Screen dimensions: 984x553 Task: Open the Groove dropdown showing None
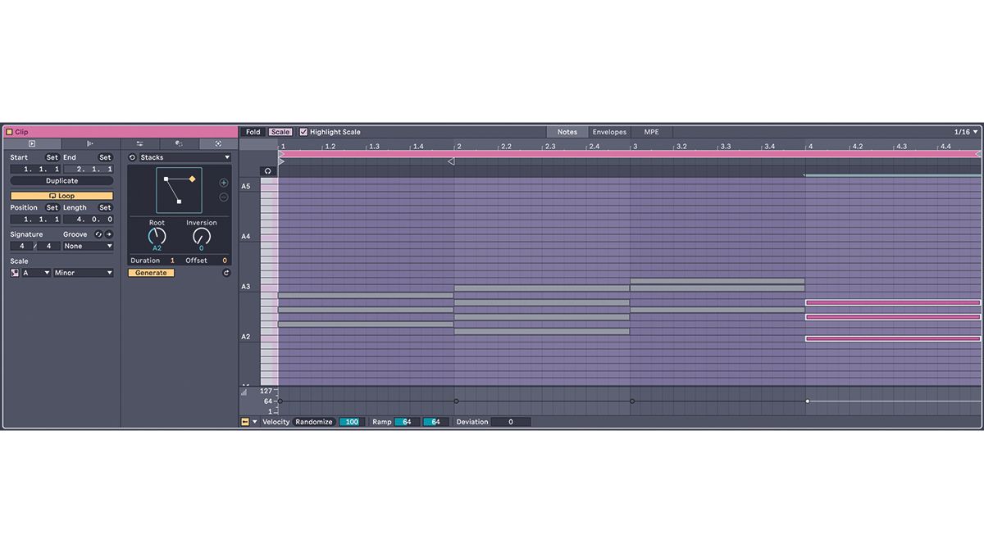(87, 246)
